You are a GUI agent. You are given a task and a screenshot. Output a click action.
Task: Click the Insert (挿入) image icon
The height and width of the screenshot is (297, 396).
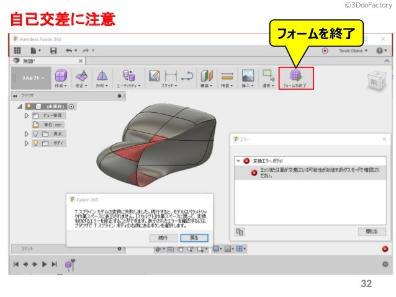[248, 76]
